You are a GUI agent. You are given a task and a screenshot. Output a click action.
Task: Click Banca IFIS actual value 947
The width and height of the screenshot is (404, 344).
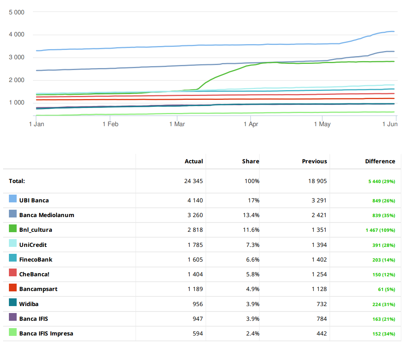pyautogui.click(x=198, y=319)
